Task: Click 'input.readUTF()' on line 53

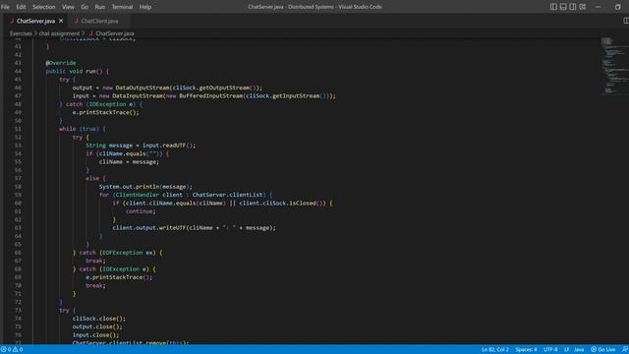Action: click(168, 146)
